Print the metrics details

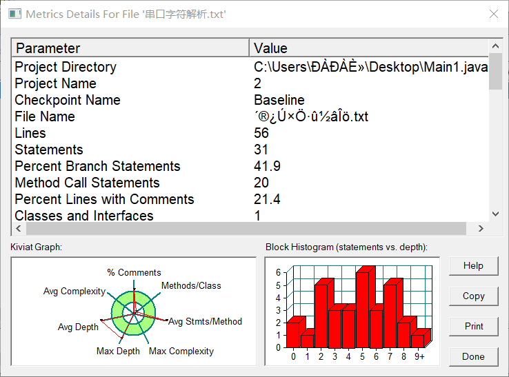pos(473,327)
